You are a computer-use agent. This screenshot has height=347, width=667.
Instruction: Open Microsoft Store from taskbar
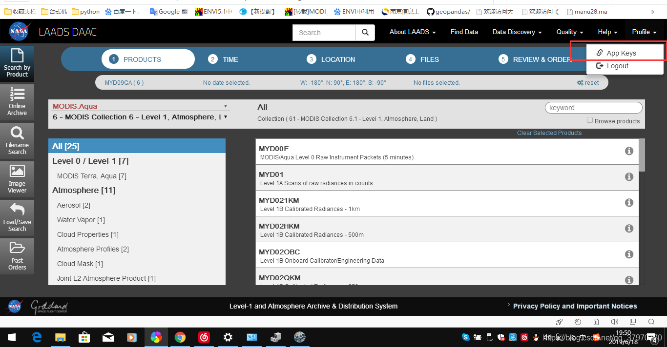tap(84, 337)
